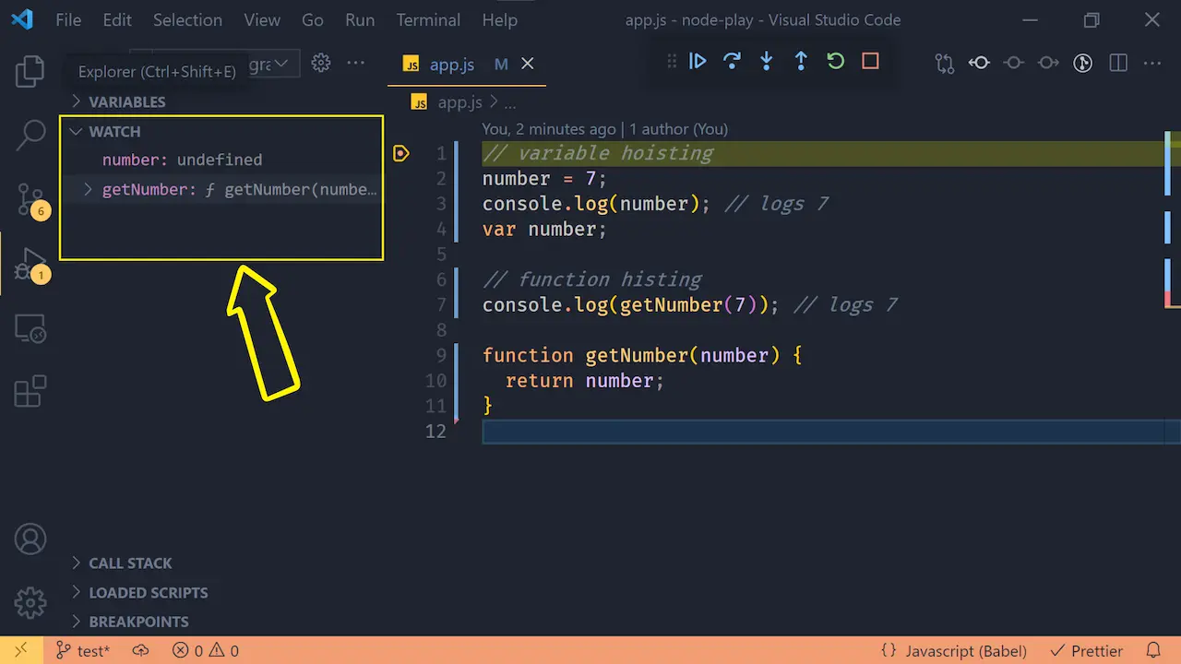The height and width of the screenshot is (664, 1181).
Task: Show errors and warnings count in status bar
Action: [206, 650]
